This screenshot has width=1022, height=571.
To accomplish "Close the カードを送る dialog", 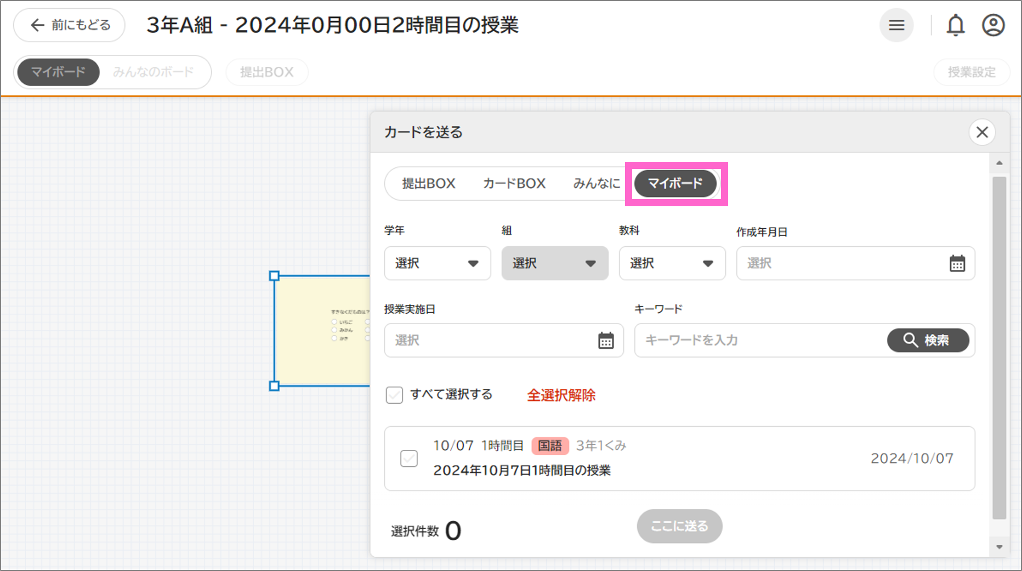I will (982, 132).
